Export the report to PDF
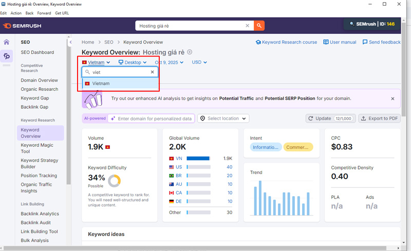Viewport: 411px width, 251px height. [x=379, y=119]
